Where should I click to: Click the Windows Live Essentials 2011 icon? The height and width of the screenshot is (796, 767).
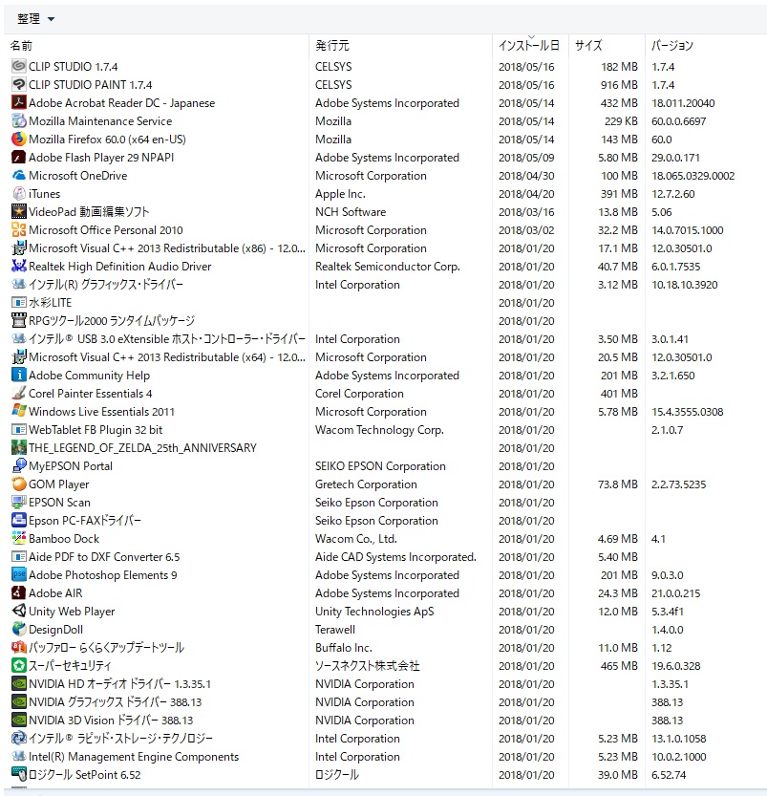click(19, 411)
